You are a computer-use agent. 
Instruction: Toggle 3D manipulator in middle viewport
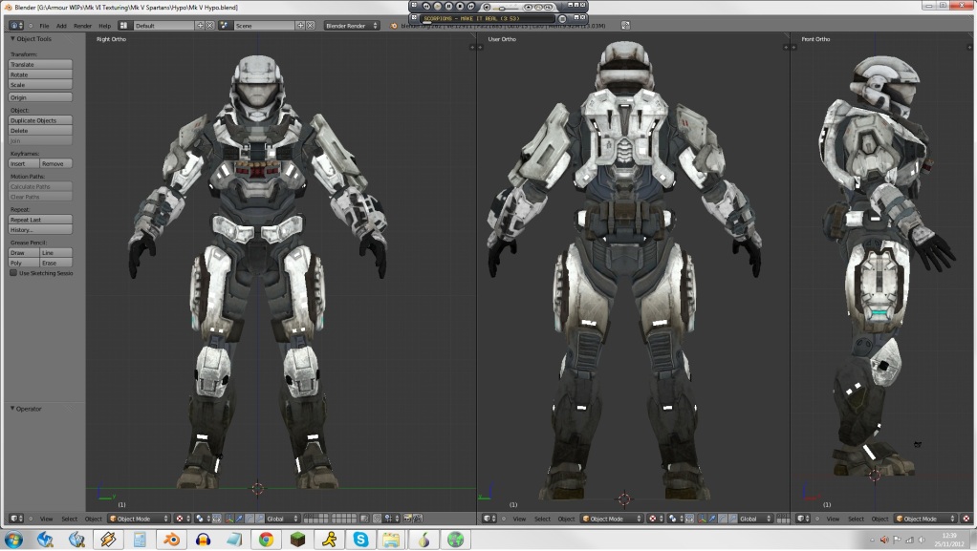click(x=703, y=519)
